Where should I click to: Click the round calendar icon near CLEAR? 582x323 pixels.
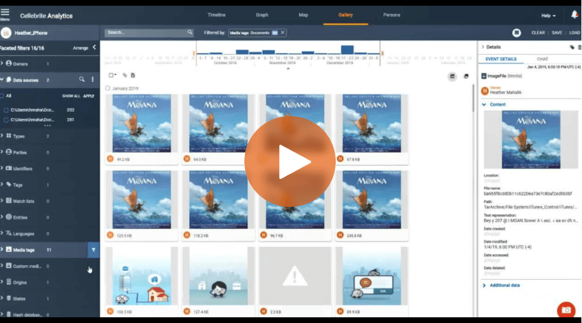516,32
